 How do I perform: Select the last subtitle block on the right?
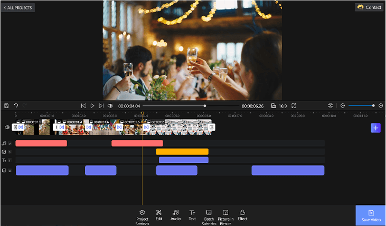[x=288, y=170]
